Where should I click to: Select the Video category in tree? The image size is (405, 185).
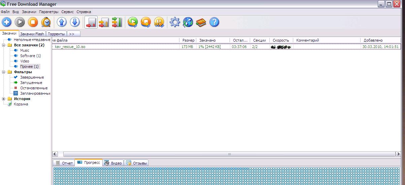point(25,61)
